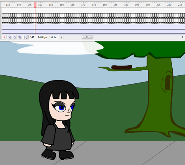185x165 pixels.
Task: Open the Modify Onion Markers menu
Action: click(x=26, y=37)
